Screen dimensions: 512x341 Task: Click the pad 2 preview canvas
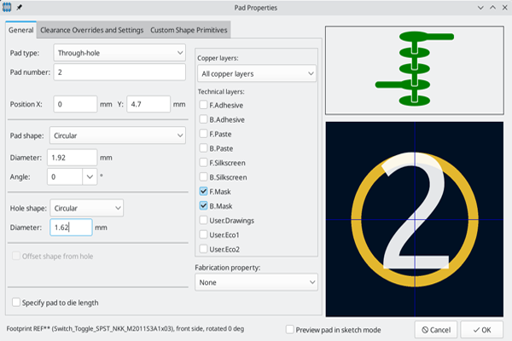click(x=415, y=219)
